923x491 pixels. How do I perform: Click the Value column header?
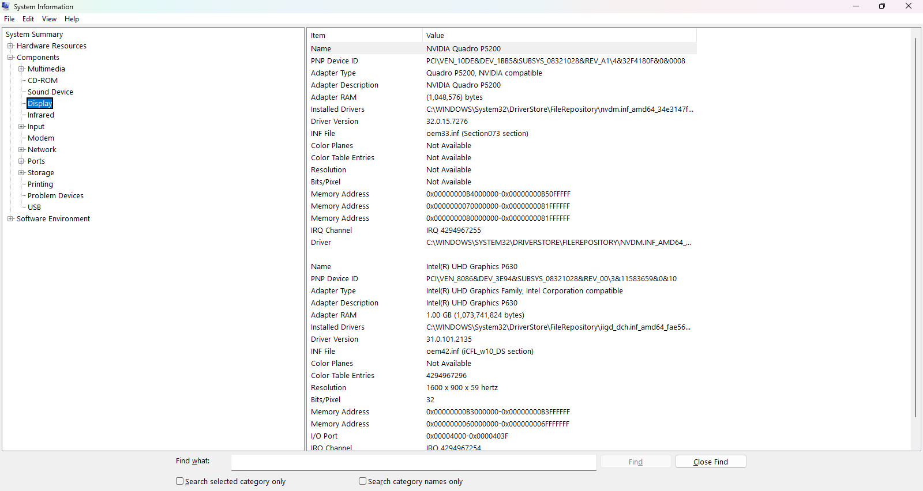coord(560,36)
